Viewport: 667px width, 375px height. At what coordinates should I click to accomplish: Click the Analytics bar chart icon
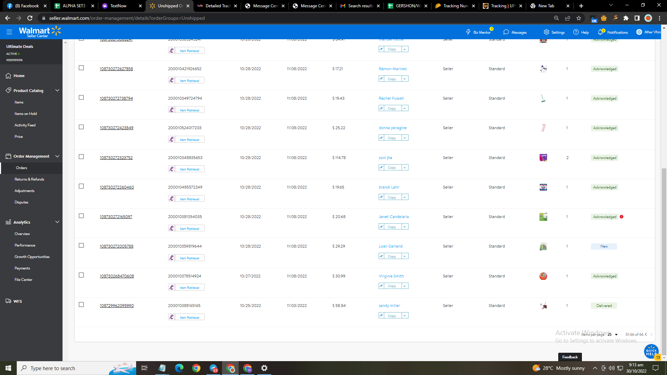(x=8, y=222)
